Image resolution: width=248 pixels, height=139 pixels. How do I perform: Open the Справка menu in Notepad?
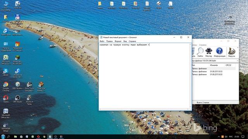132,41
